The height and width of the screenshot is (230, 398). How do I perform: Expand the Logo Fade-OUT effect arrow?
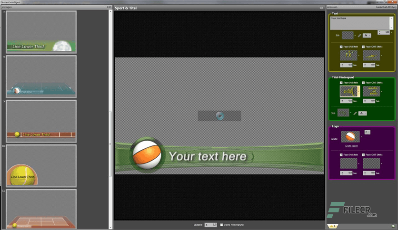tap(381, 163)
